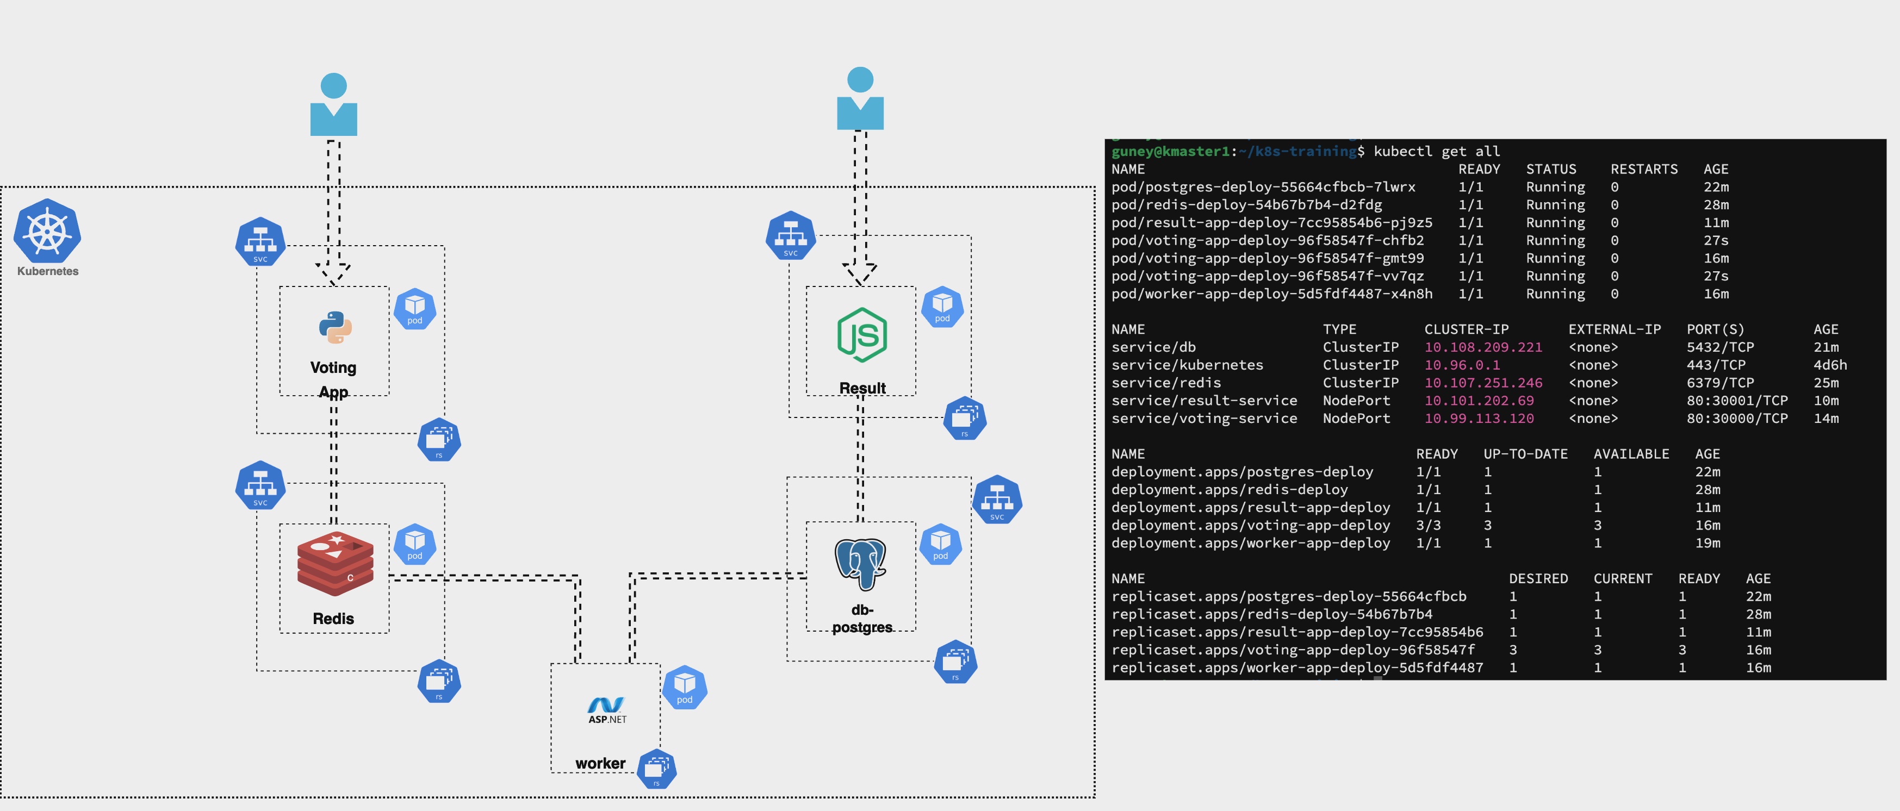
Task: Click the Node.js logo in Result box
Action: (x=862, y=335)
